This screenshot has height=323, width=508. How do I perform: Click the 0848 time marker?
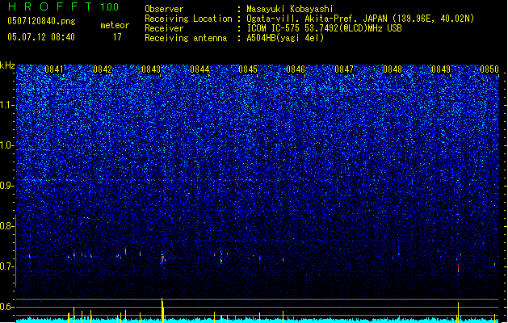coord(393,69)
